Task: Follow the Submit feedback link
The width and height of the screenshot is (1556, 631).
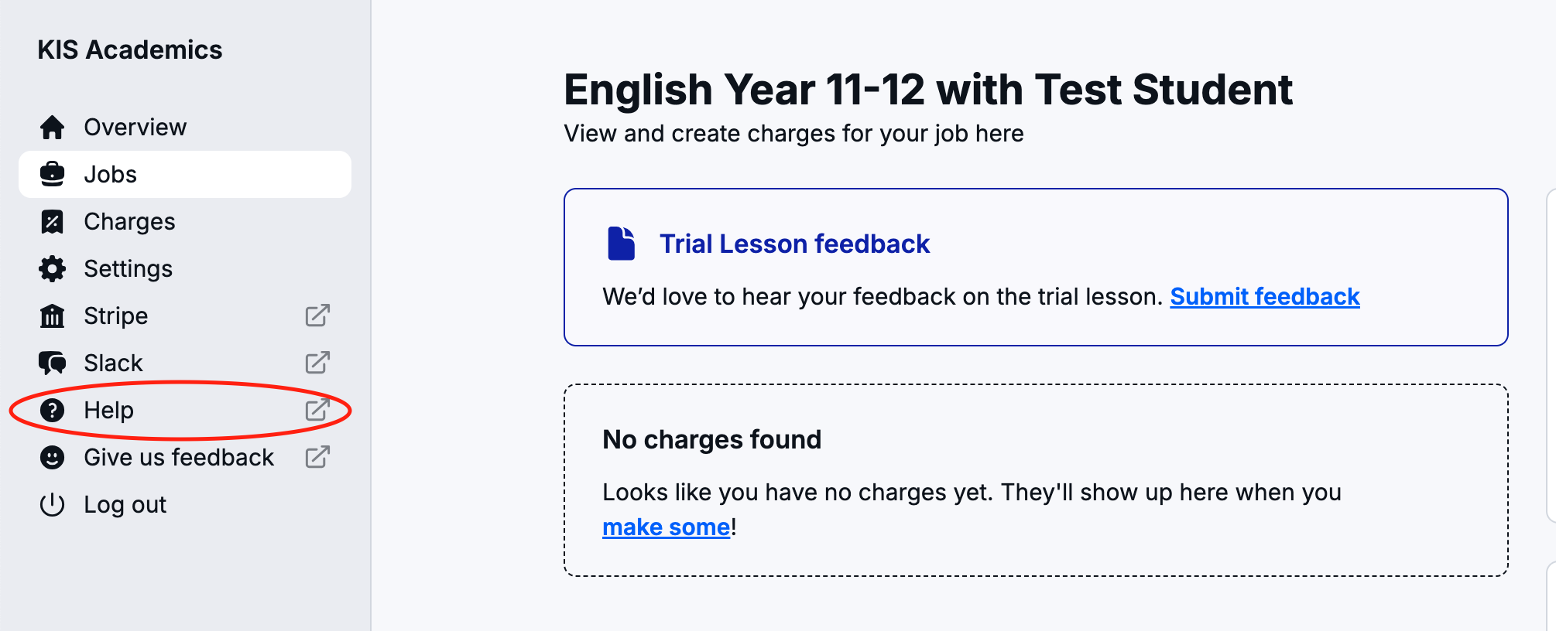Action: click(1264, 297)
